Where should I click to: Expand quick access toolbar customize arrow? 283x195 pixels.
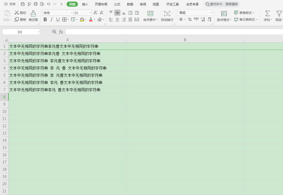pos(61,4)
